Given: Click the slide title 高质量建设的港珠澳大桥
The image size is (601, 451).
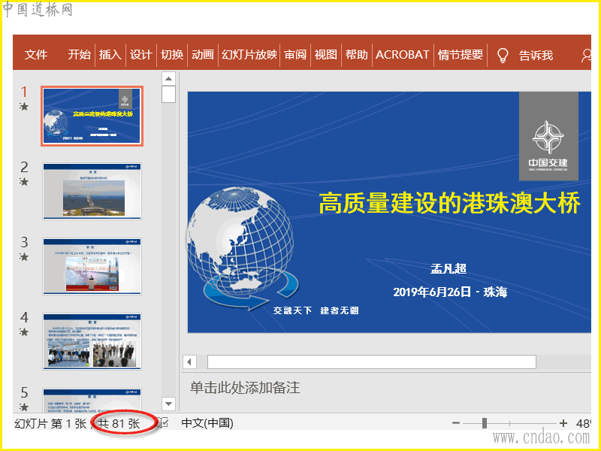Looking at the screenshot, I should pyautogui.click(x=449, y=203).
